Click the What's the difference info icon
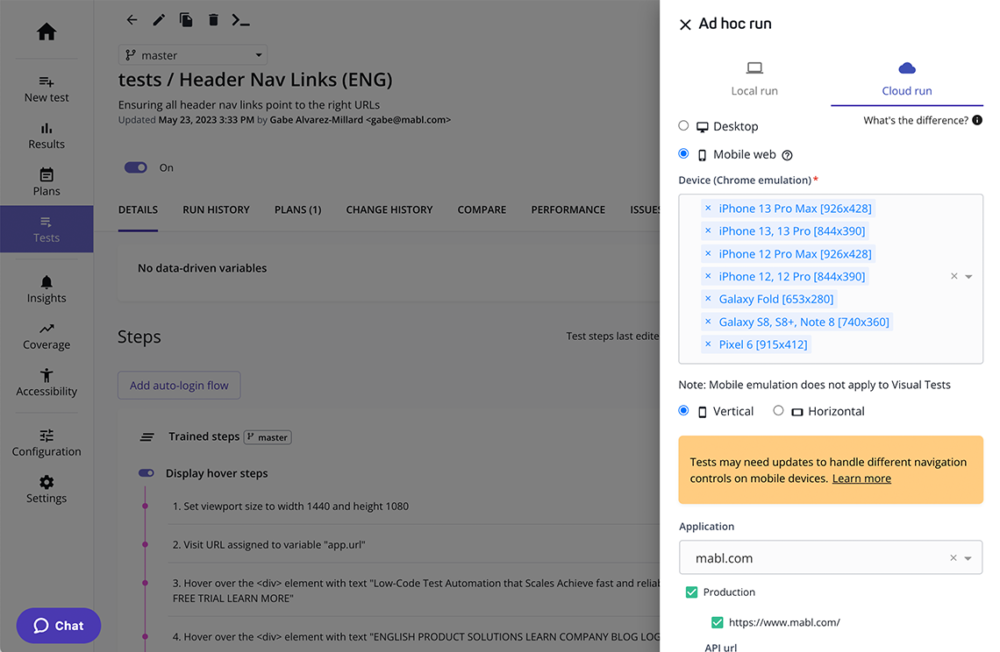The image size is (1000, 652). coord(977,120)
